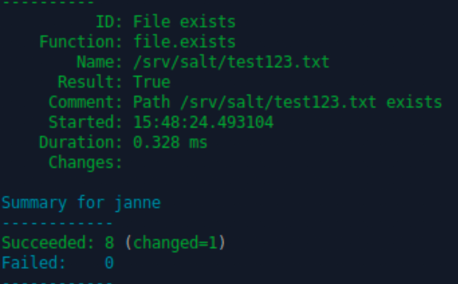
Task: Click the word "Path" in the comment
Action: (151, 102)
